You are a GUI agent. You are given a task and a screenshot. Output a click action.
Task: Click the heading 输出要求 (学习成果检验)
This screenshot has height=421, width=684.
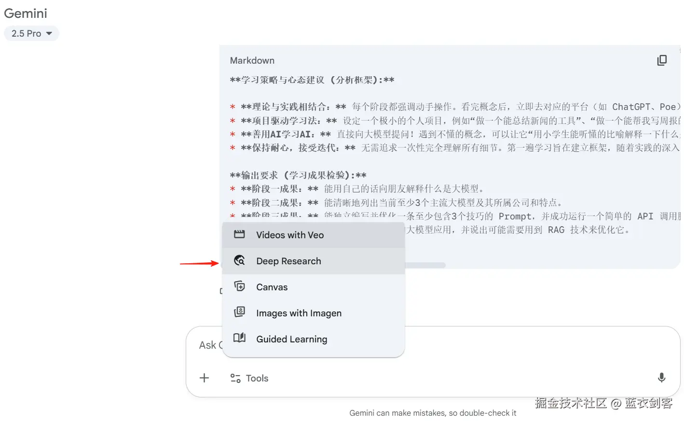[x=298, y=175]
